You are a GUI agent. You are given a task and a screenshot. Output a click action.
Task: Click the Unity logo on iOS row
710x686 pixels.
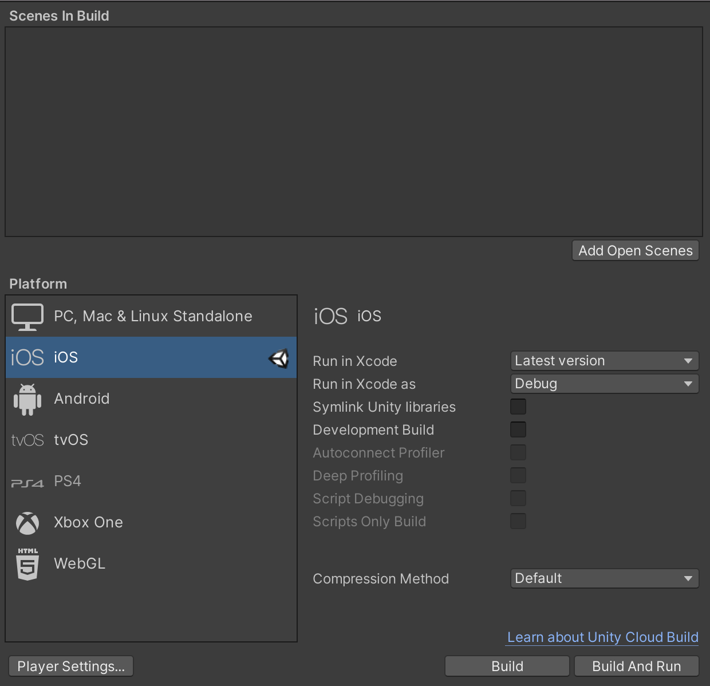pos(279,358)
